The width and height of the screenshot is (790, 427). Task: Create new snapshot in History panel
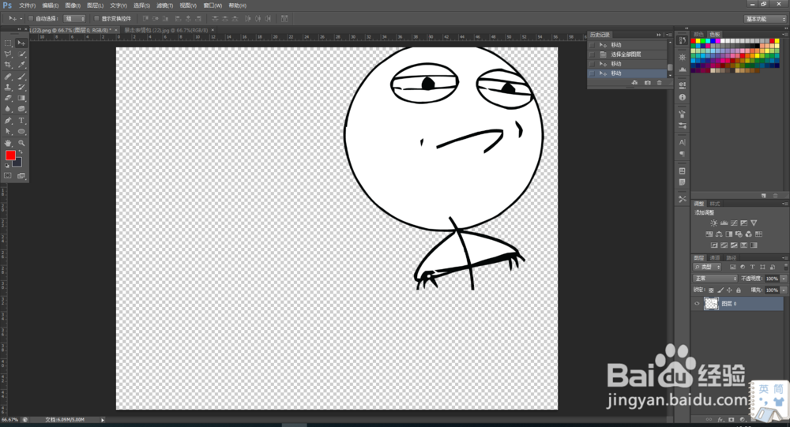[648, 83]
